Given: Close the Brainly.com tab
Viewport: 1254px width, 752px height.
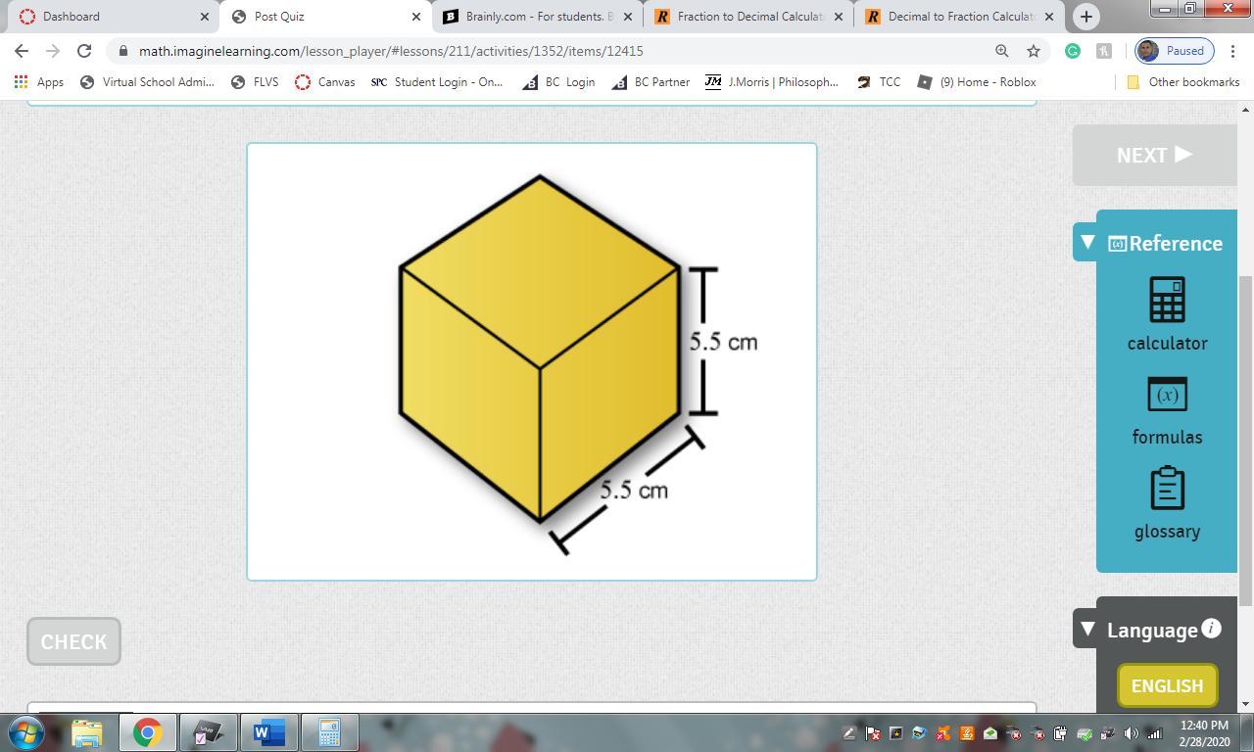Looking at the screenshot, I should coord(628,17).
